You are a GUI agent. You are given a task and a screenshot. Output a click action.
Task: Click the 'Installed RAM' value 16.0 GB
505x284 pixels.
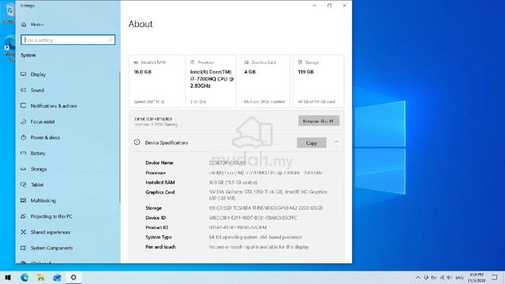[234, 182]
